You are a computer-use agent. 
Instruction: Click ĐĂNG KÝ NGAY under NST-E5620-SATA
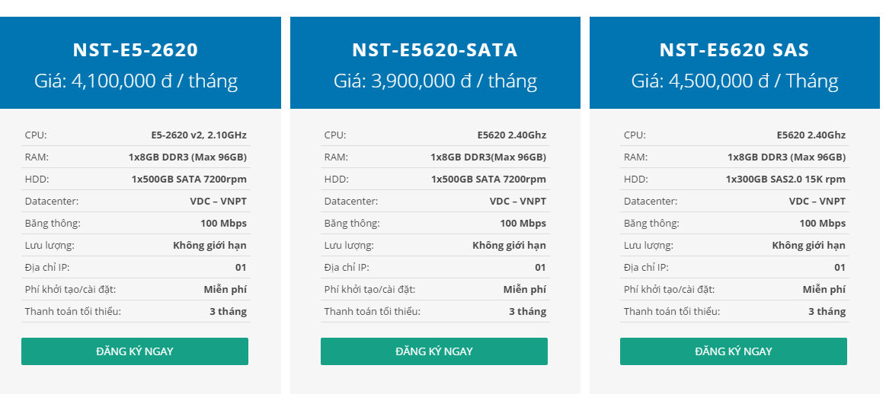point(434,351)
